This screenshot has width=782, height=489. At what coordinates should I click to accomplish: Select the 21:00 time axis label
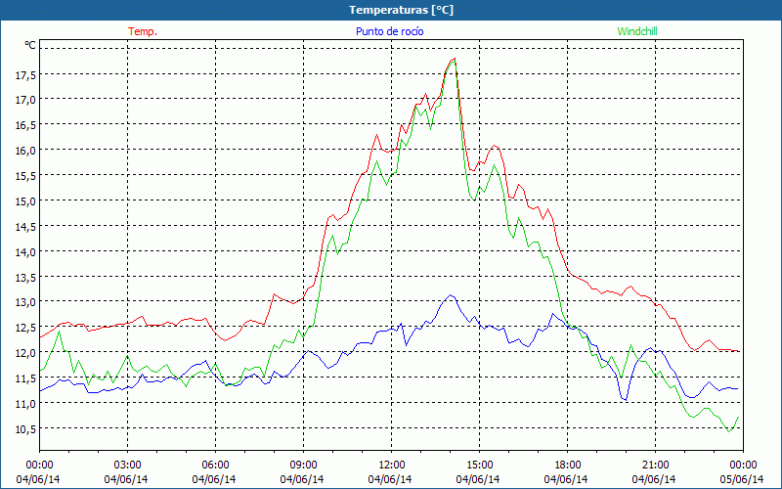click(656, 465)
